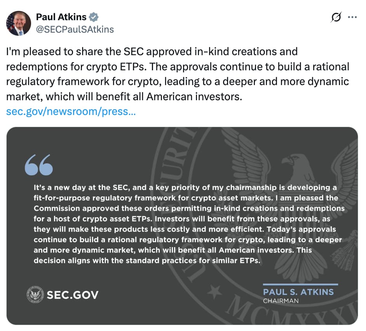Follow the sec.gov/newsroom/press link
Image resolution: width=366 pixels, height=331 pixels.
(x=71, y=111)
